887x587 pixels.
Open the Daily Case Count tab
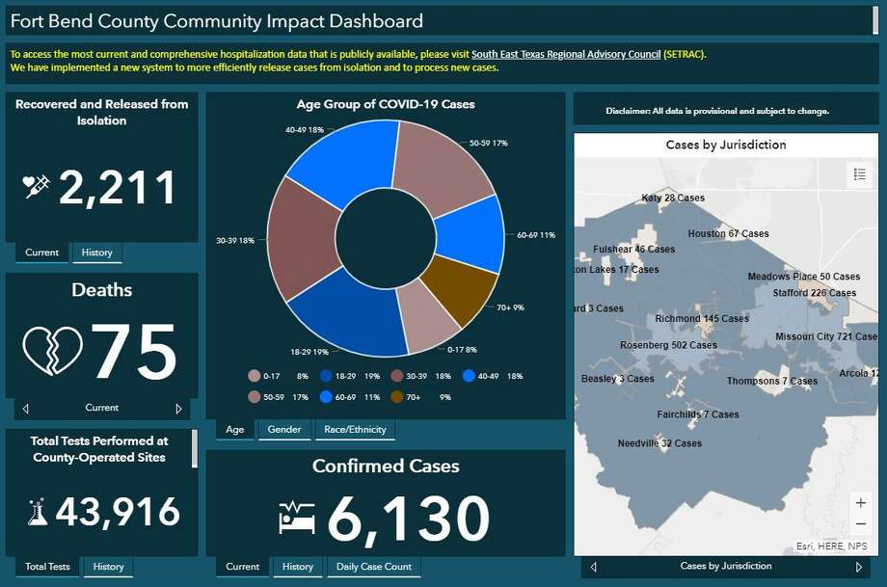tap(373, 567)
